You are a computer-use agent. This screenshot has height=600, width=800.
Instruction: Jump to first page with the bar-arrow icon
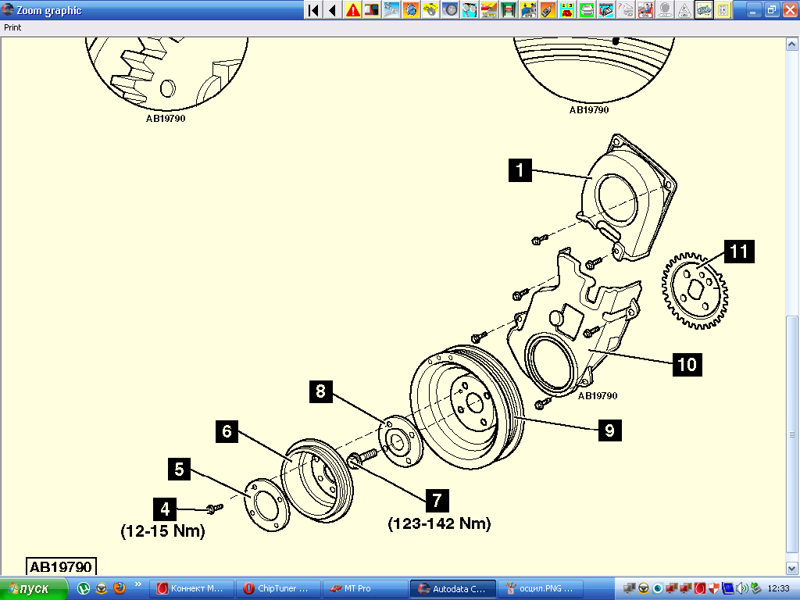pos(314,9)
